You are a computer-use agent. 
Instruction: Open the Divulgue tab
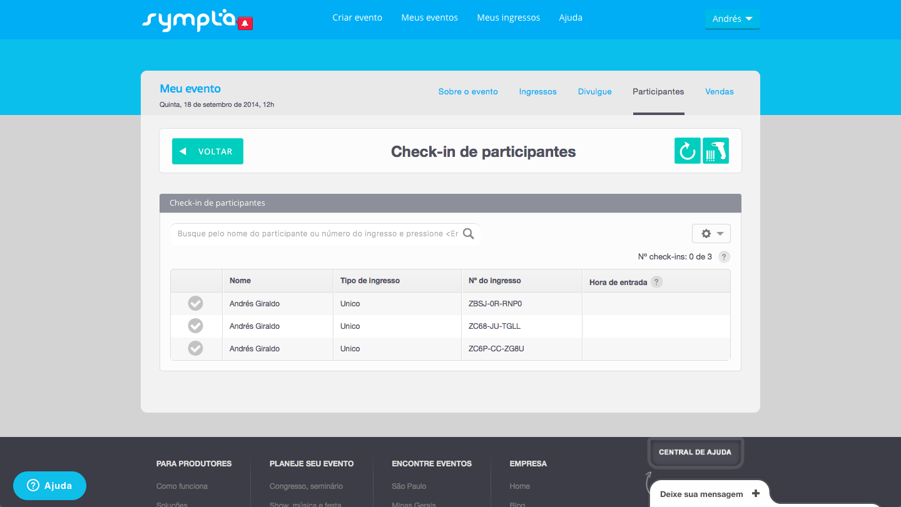click(595, 91)
